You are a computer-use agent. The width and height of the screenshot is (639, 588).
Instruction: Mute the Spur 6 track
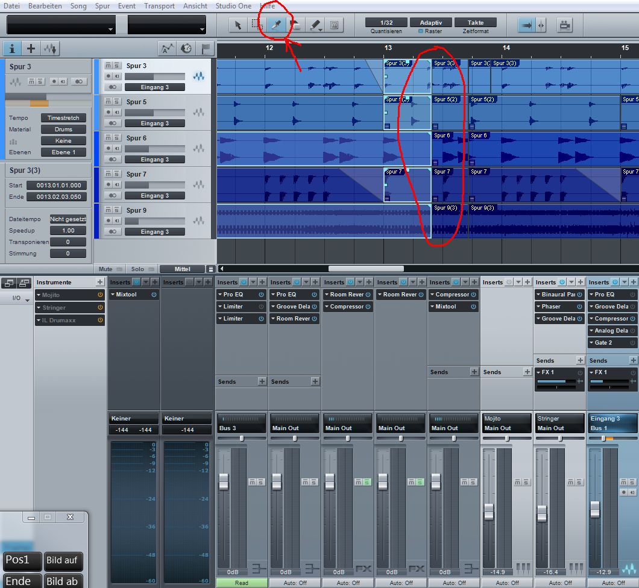(x=108, y=137)
